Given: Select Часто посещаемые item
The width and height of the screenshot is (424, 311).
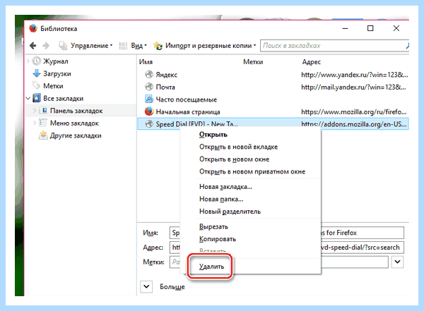Looking at the screenshot, I should coord(273,99).
